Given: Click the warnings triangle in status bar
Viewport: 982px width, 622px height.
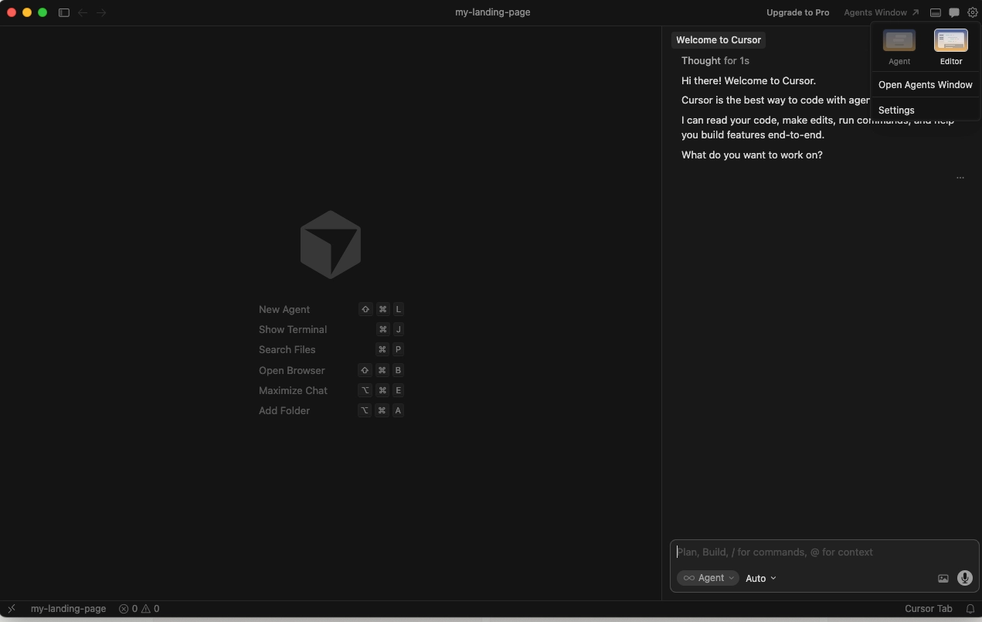Looking at the screenshot, I should point(145,609).
